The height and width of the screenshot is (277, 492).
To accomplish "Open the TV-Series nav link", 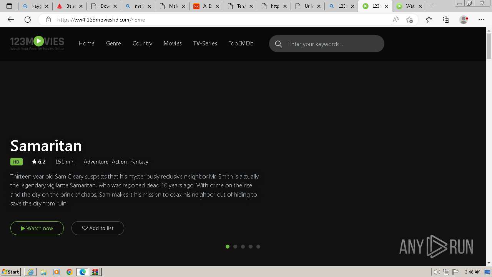I will click(205, 43).
